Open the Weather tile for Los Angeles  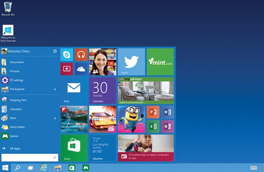pos(103,148)
